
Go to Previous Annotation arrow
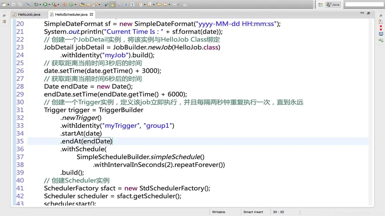[x=149, y=4]
